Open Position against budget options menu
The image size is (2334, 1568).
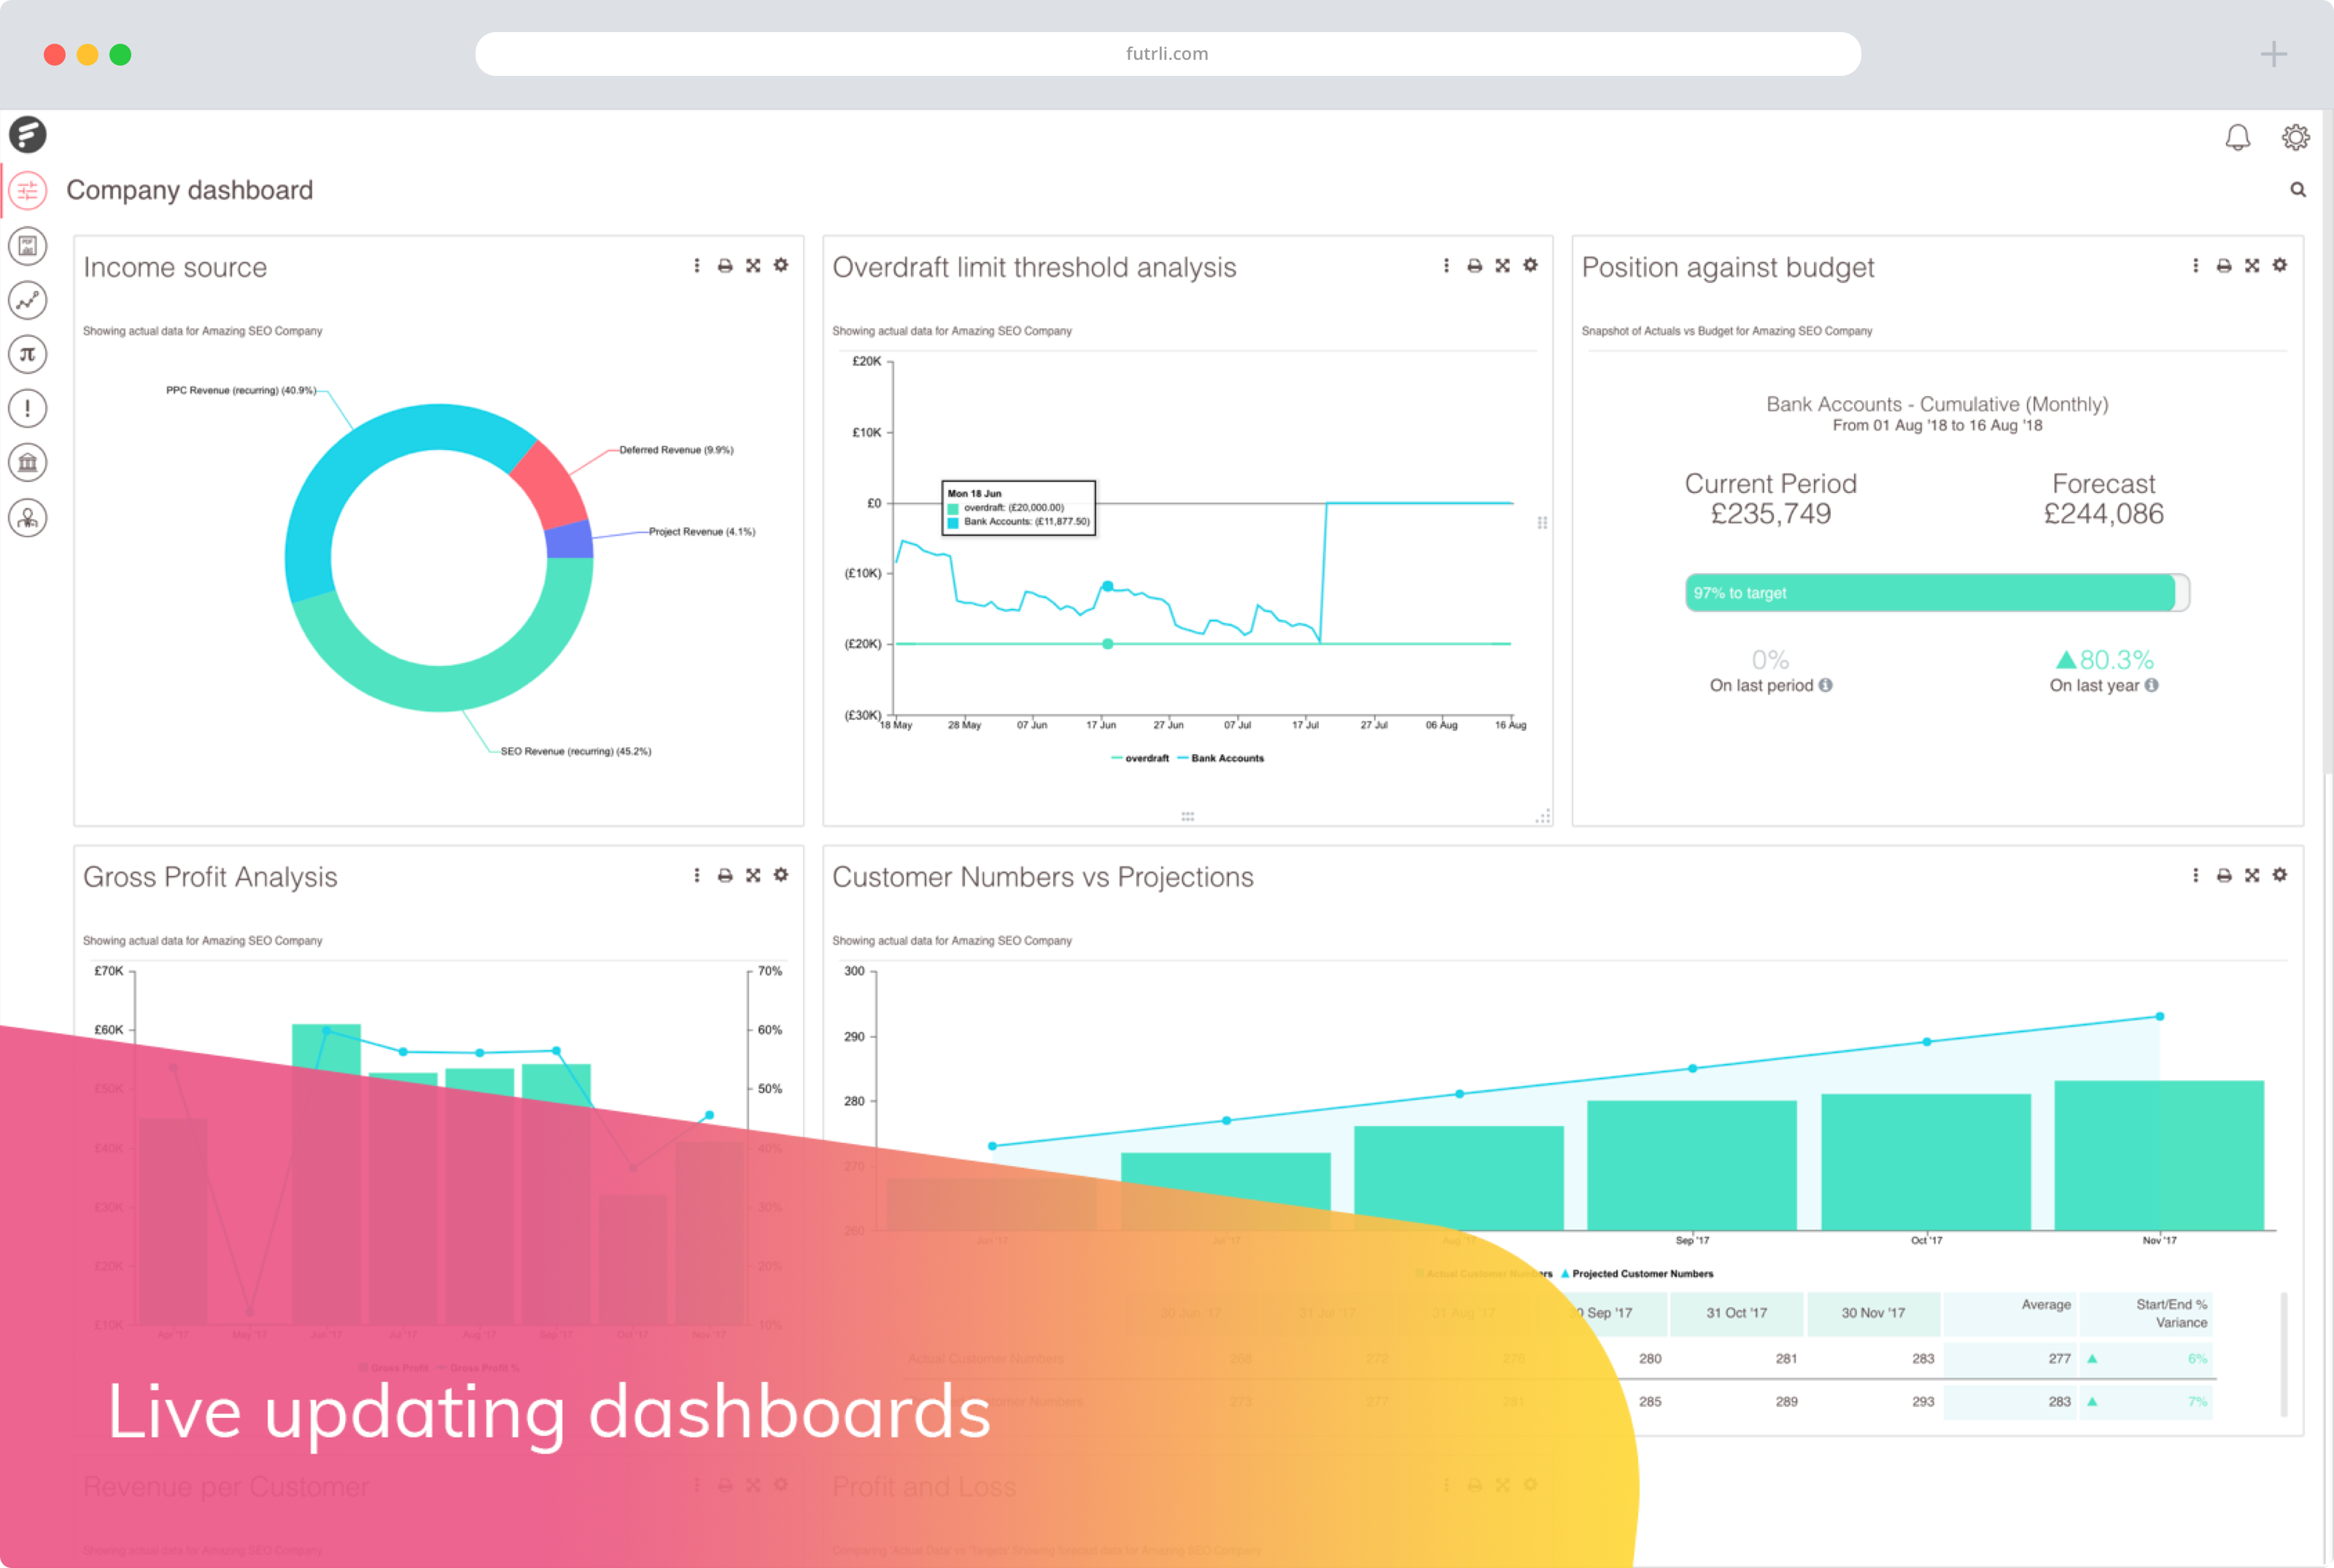[2196, 265]
